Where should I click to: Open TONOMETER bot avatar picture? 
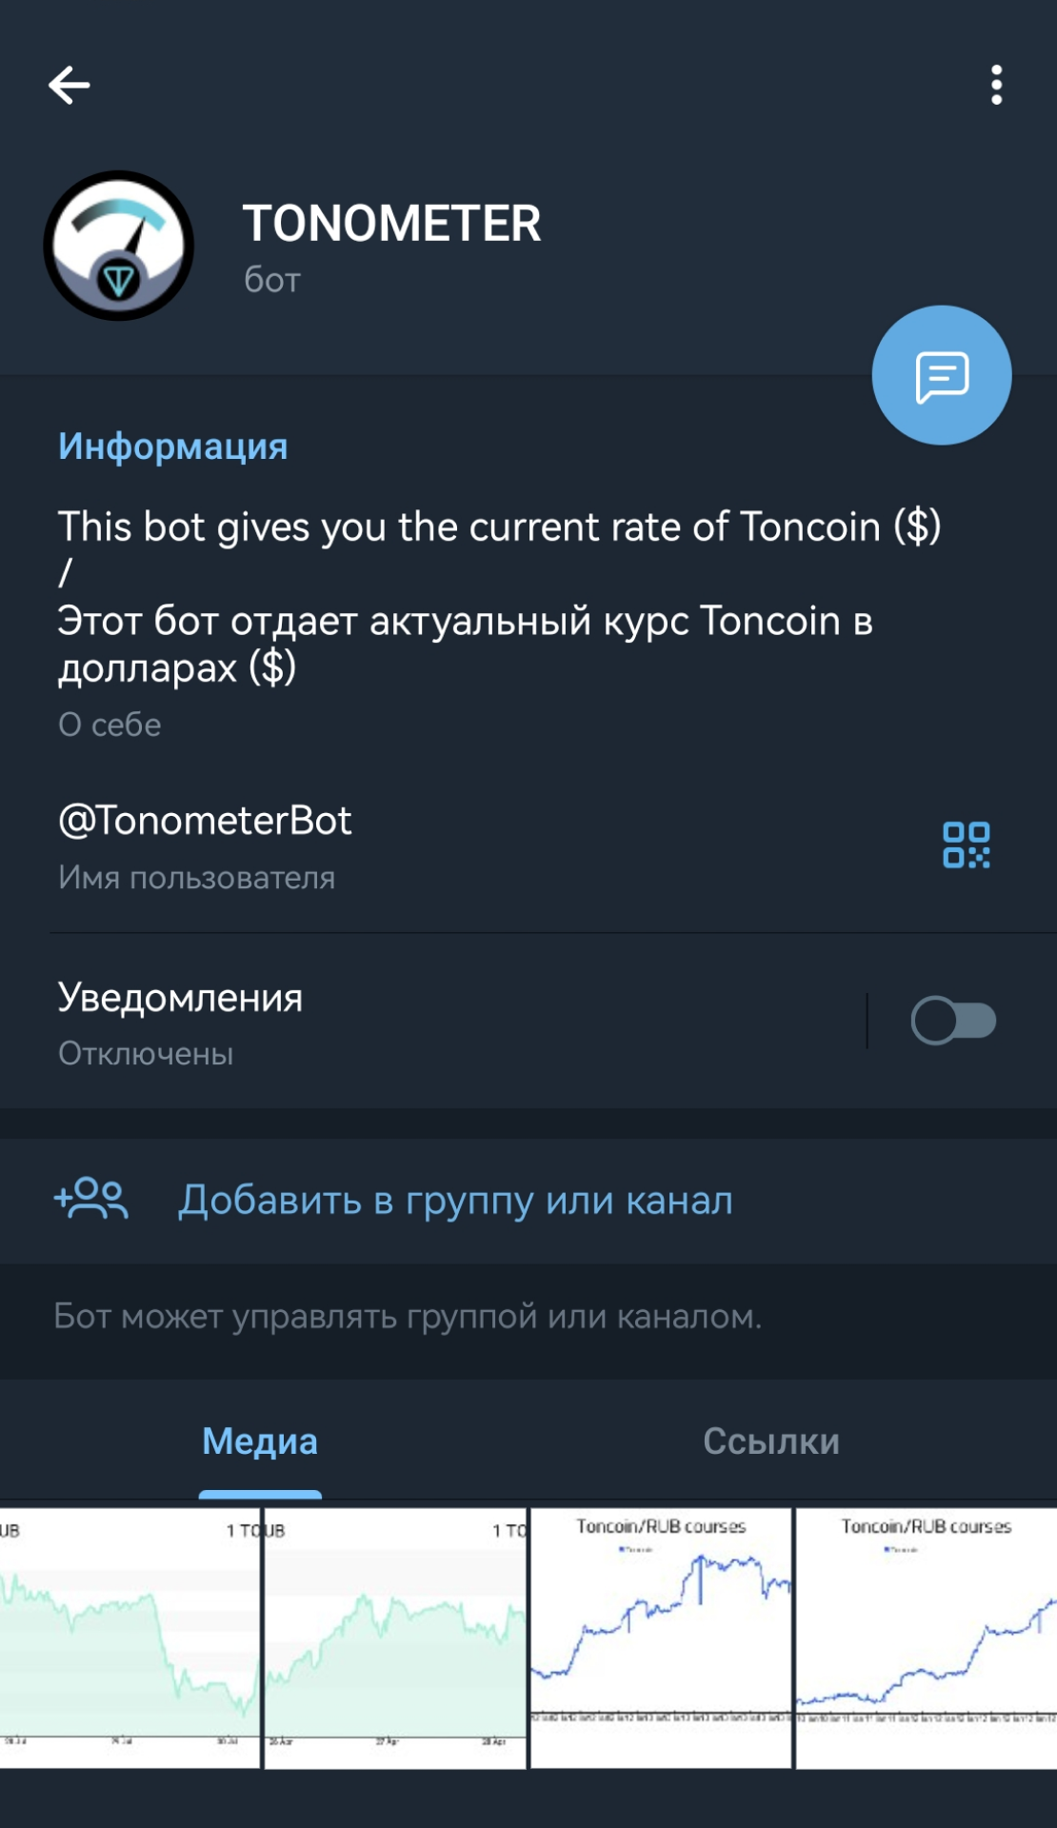119,246
